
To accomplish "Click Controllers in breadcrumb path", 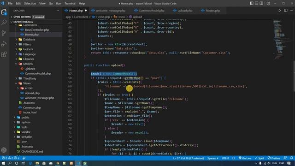I will tap(81, 17).
